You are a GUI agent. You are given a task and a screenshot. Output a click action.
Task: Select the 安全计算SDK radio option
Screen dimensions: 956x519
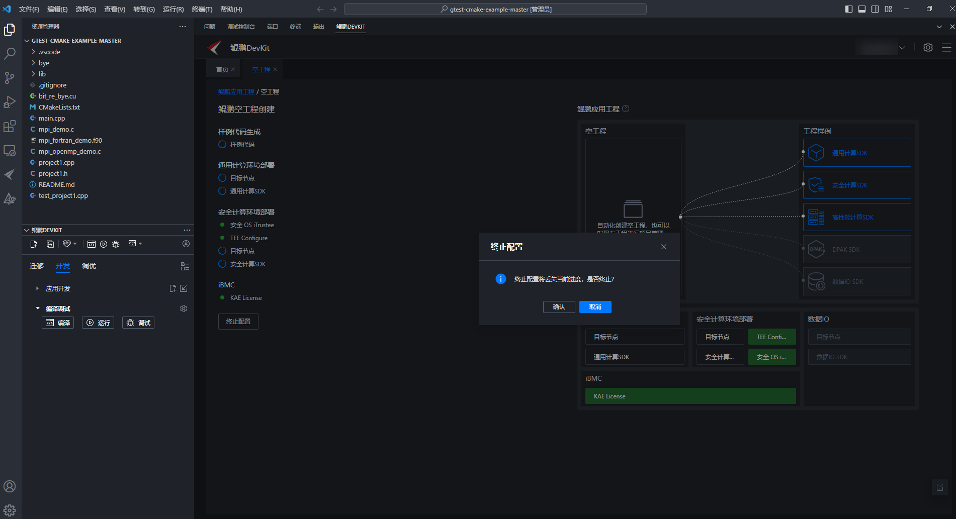[x=222, y=264]
